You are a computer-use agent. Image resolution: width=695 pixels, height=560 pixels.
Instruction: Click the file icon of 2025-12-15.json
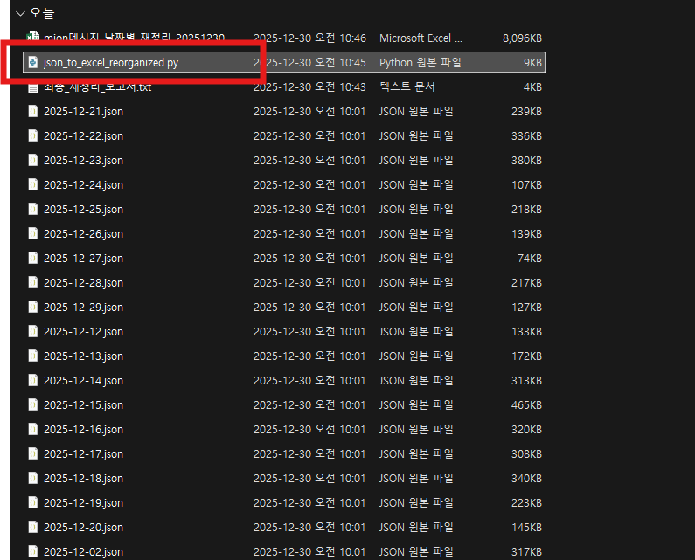click(x=33, y=405)
